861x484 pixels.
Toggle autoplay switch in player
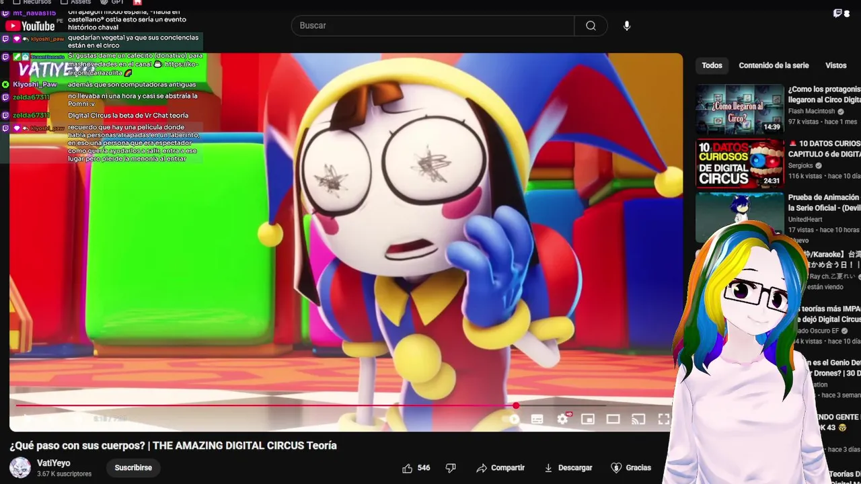coord(513,419)
